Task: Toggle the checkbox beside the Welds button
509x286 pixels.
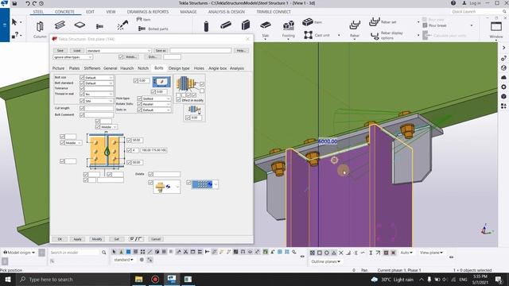Action: (x=121, y=56)
